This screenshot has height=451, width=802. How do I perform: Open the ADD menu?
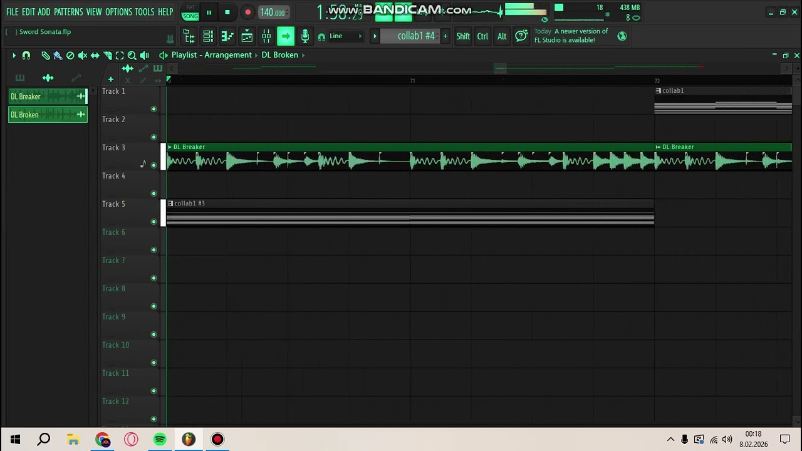click(44, 12)
